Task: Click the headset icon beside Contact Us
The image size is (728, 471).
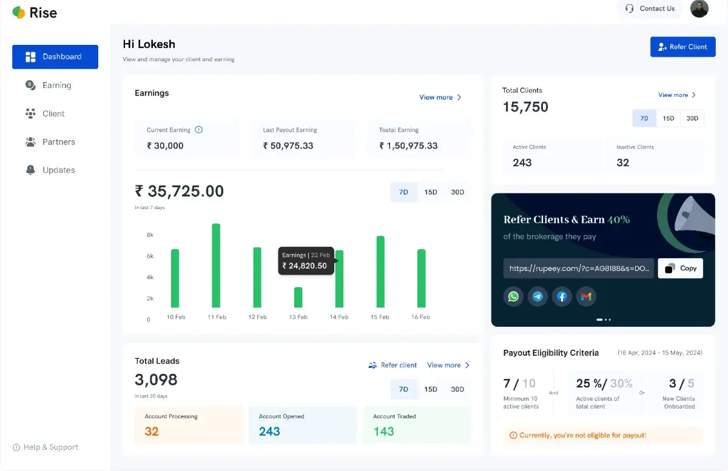Action: (629, 8)
